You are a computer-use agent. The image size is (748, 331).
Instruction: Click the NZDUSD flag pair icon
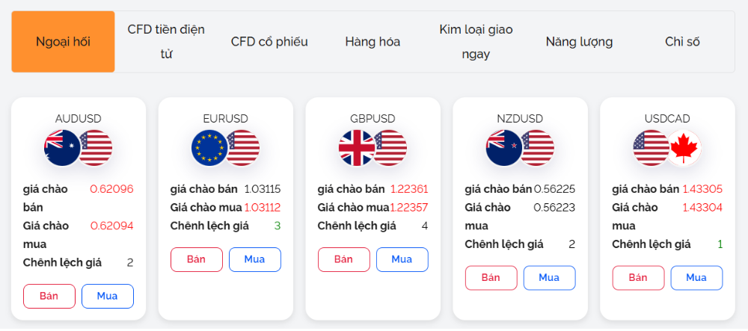[x=520, y=147]
